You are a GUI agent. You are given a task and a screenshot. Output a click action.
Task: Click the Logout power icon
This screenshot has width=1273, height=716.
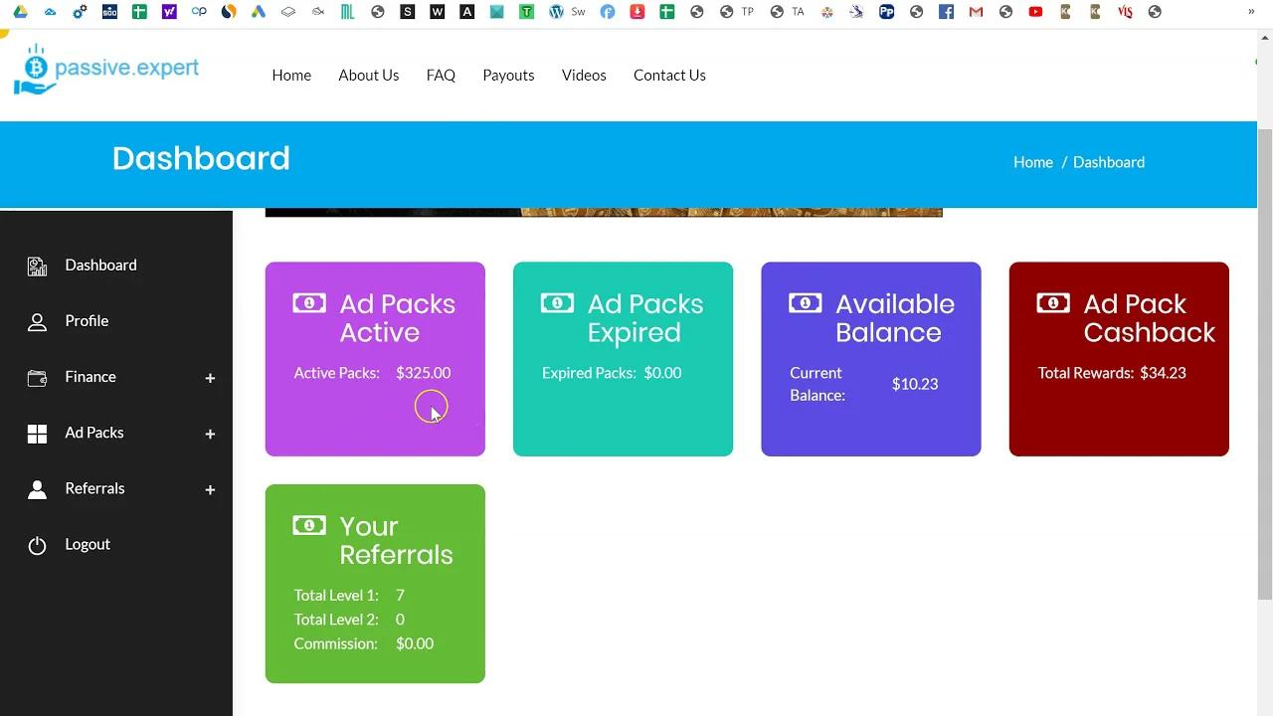click(x=37, y=545)
